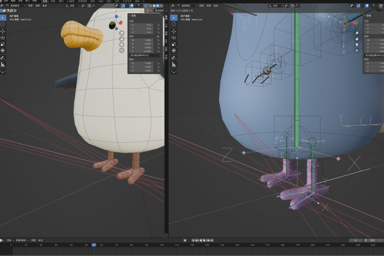Open editor type menu in left viewport header
The image size is (384, 256).
pyautogui.click(x=2, y=6)
